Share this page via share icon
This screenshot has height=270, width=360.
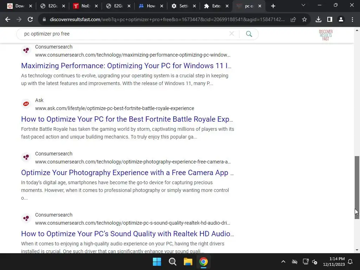[293, 20]
